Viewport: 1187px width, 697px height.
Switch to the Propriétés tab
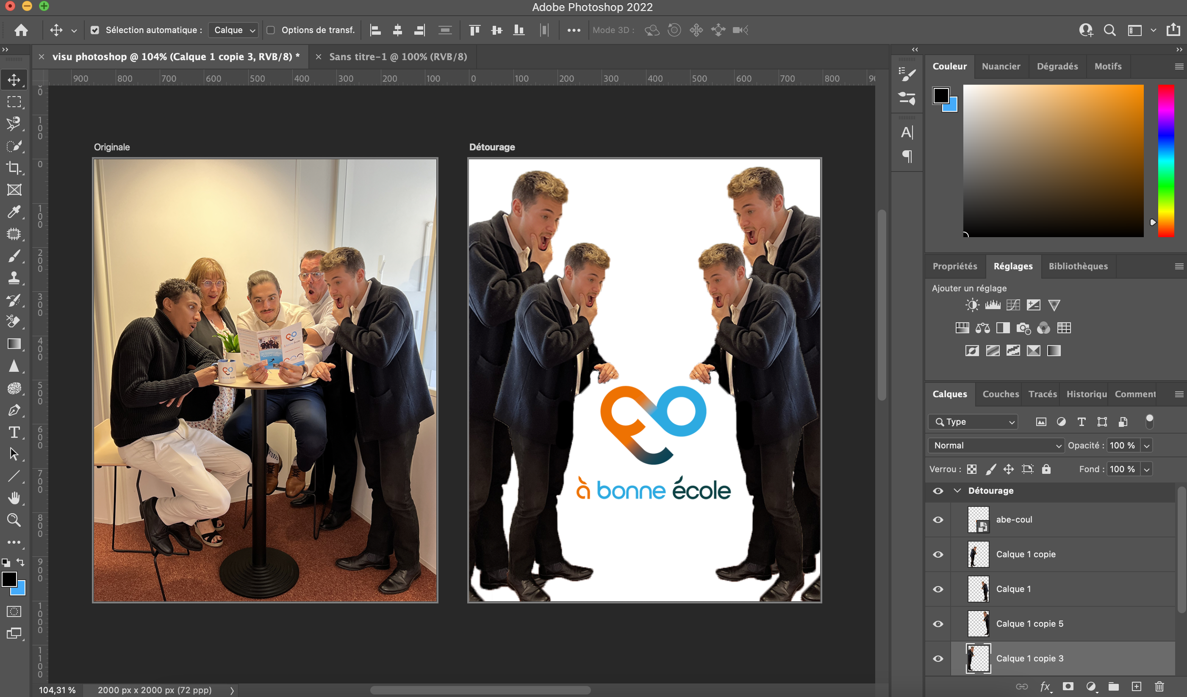955,266
